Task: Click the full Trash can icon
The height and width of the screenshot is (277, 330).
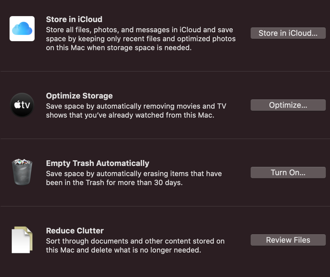Action: (x=22, y=172)
